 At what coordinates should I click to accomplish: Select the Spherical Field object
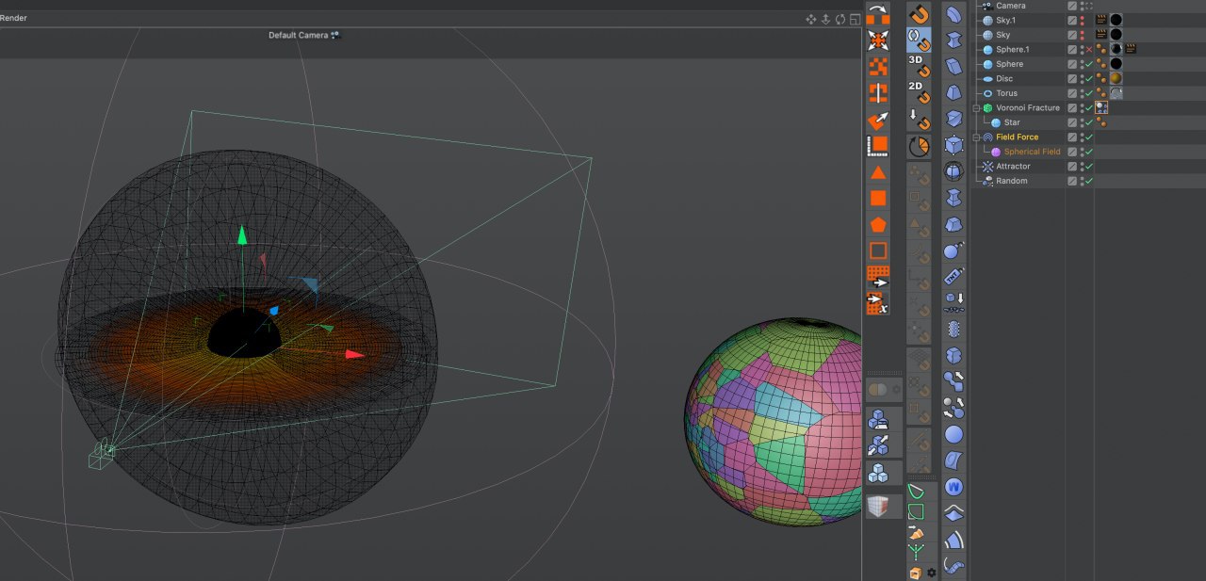(1032, 152)
